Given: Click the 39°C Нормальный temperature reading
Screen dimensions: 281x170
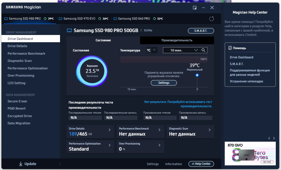Looking at the screenshot, I should click(195, 67).
